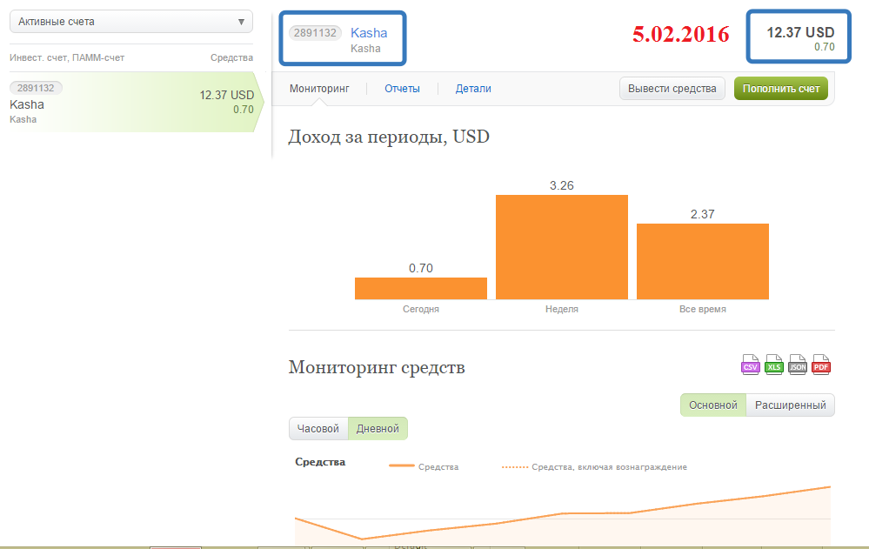Click the Мониторинг средств heading
The height and width of the screenshot is (549, 869).
click(x=377, y=367)
